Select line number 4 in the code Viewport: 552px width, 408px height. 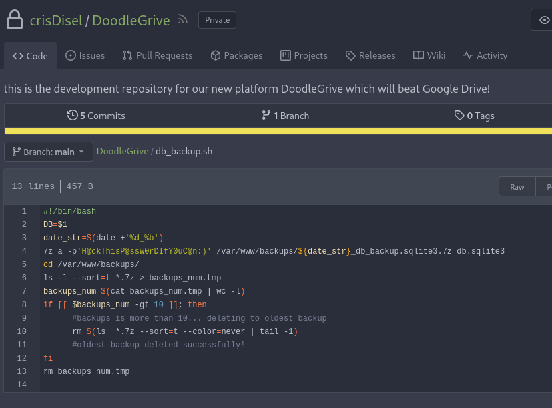[24, 251]
